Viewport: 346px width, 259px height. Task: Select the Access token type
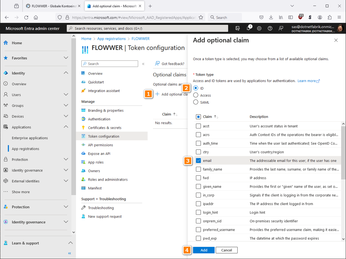click(195, 95)
